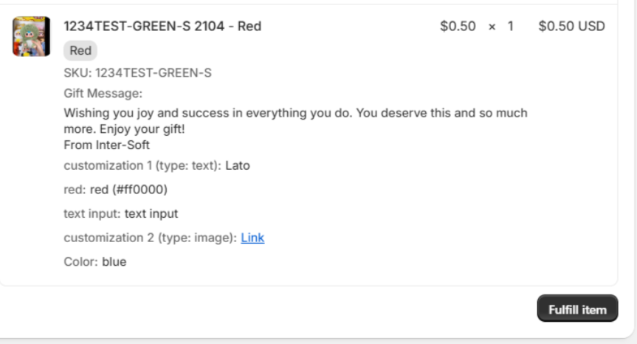Click the $0.50 USD line total

click(x=571, y=27)
